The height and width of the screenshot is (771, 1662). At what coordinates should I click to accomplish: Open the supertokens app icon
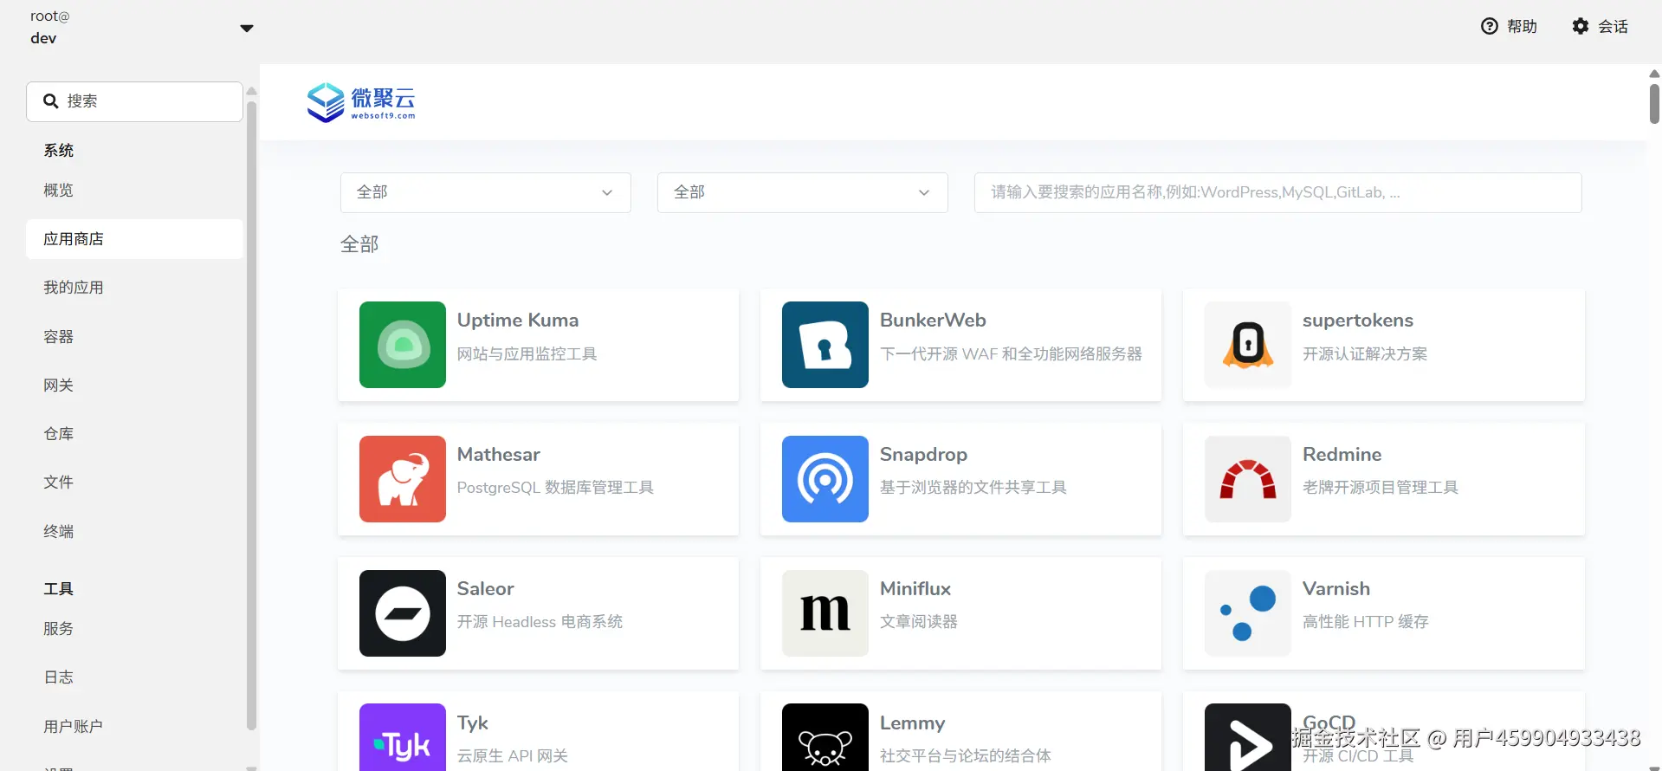pos(1248,345)
